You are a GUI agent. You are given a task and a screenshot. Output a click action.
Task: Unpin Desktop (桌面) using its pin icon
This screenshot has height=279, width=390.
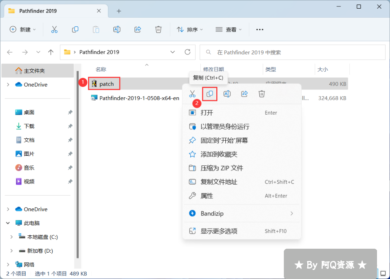click(70, 112)
